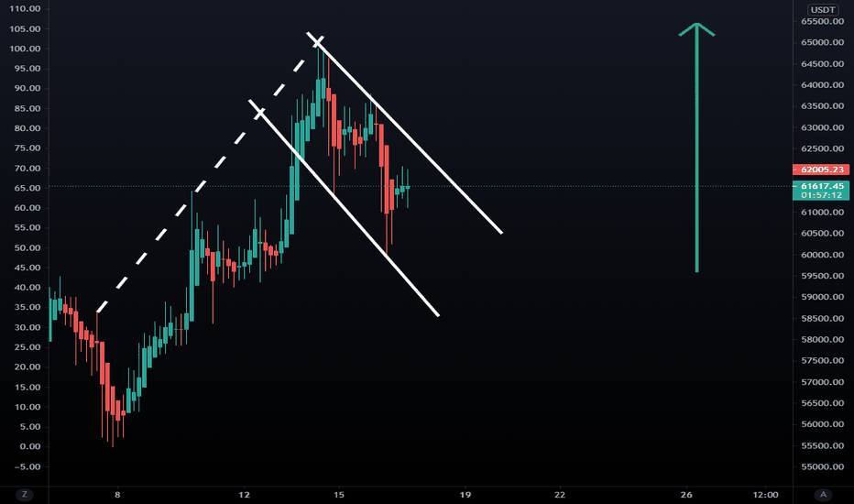The width and height of the screenshot is (854, 504).
Task: Click the 56000.00 price scale label
Action: point(823,424)
